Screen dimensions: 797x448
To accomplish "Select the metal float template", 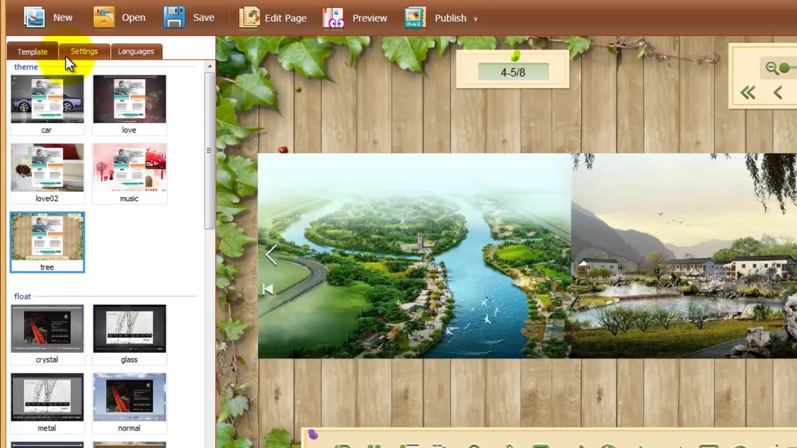I will click(47, 403).
